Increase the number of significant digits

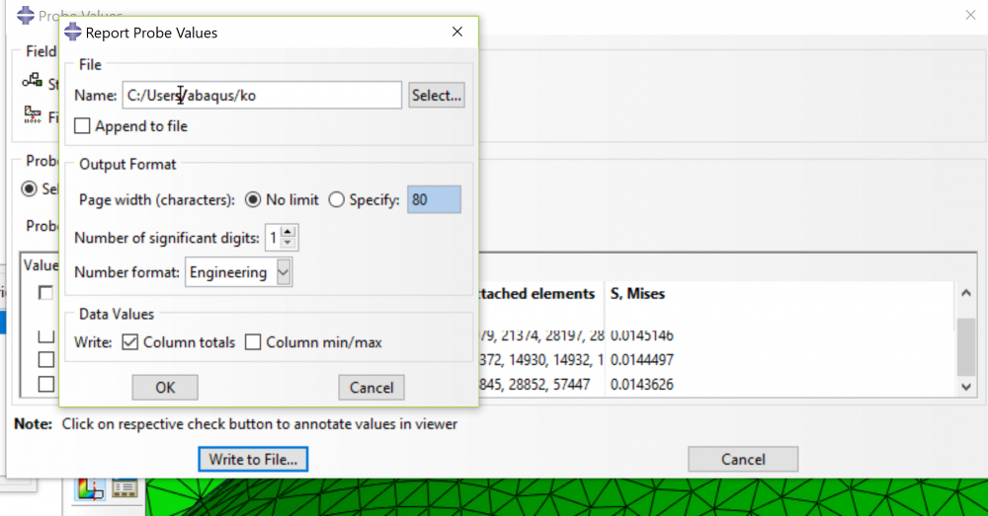tap(288, 232)
